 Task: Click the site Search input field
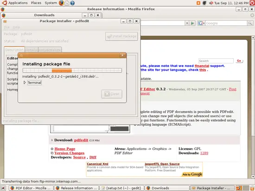pyautogui.click(x=216, y=61)
